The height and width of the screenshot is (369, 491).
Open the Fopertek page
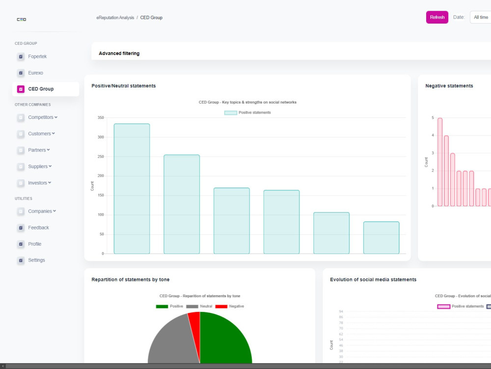[37, 57]
